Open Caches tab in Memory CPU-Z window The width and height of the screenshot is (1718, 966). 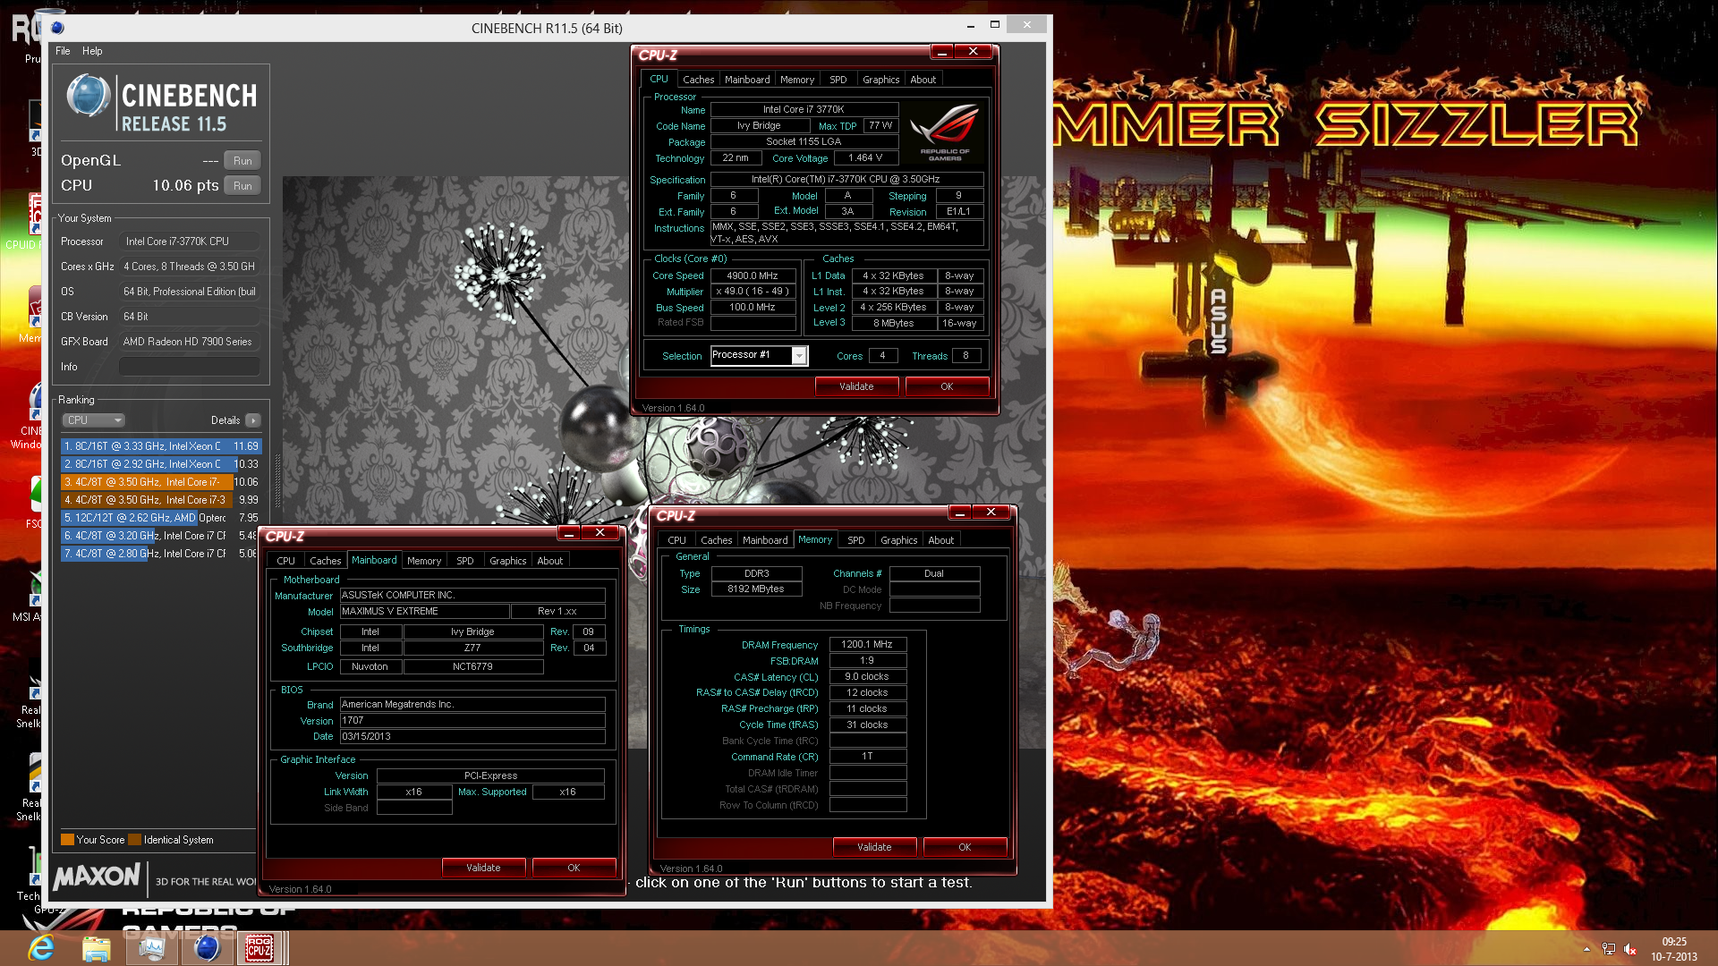(x=716, y=540)
